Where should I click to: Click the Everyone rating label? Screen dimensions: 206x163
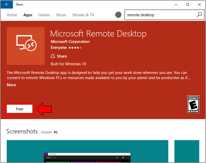(x=59, y=48)
